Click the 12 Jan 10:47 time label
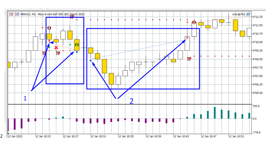 (x=209, y=136)
